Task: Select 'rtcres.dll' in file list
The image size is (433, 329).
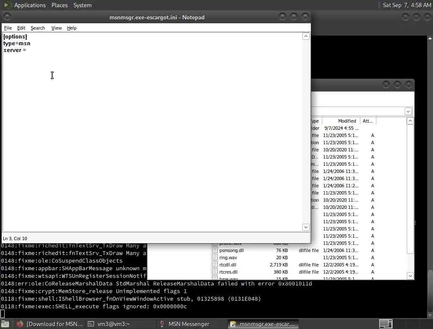Action: [x=228, y=272]
